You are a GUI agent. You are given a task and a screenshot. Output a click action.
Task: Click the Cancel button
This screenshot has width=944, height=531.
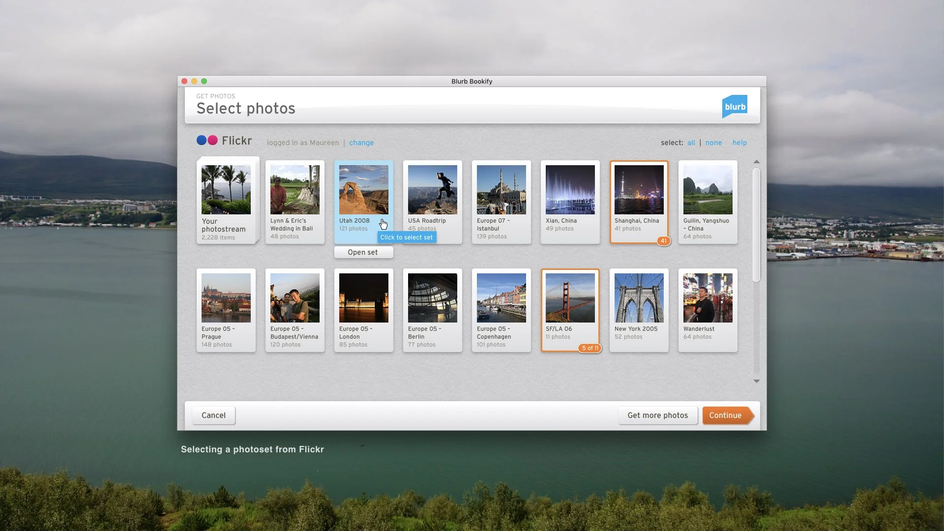point(213,415)
